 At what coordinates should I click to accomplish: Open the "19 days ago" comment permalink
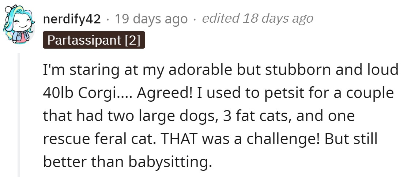click(x=151, y=19)
